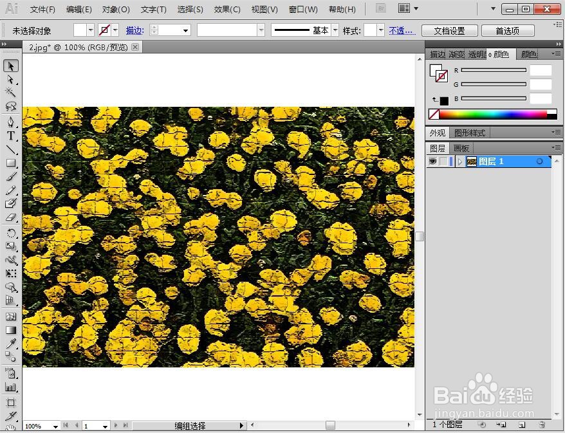This screenshot has height=433, width=565.
Task: Click the 文档设置 button
Action: pos(449,31)
